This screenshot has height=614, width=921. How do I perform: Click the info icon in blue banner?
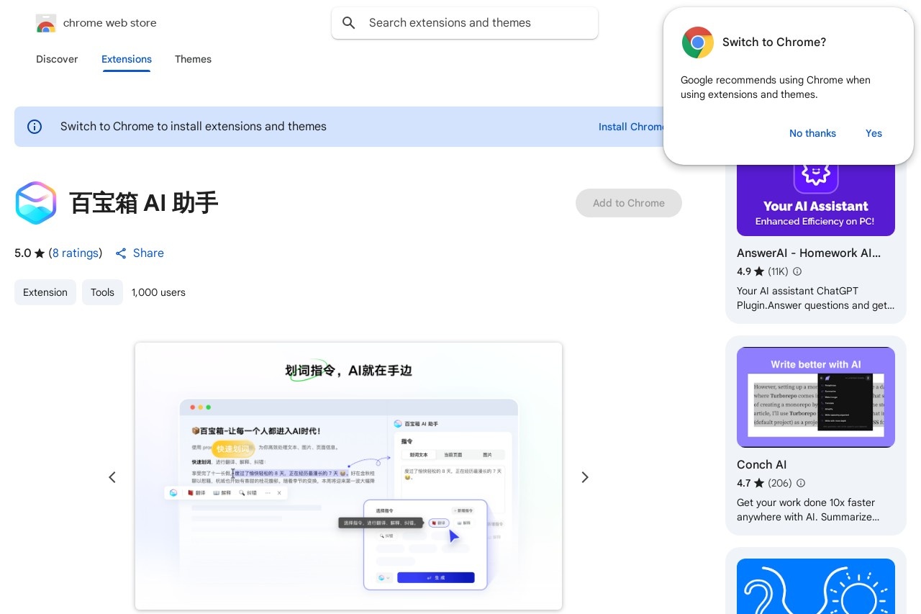click(35, 127)
